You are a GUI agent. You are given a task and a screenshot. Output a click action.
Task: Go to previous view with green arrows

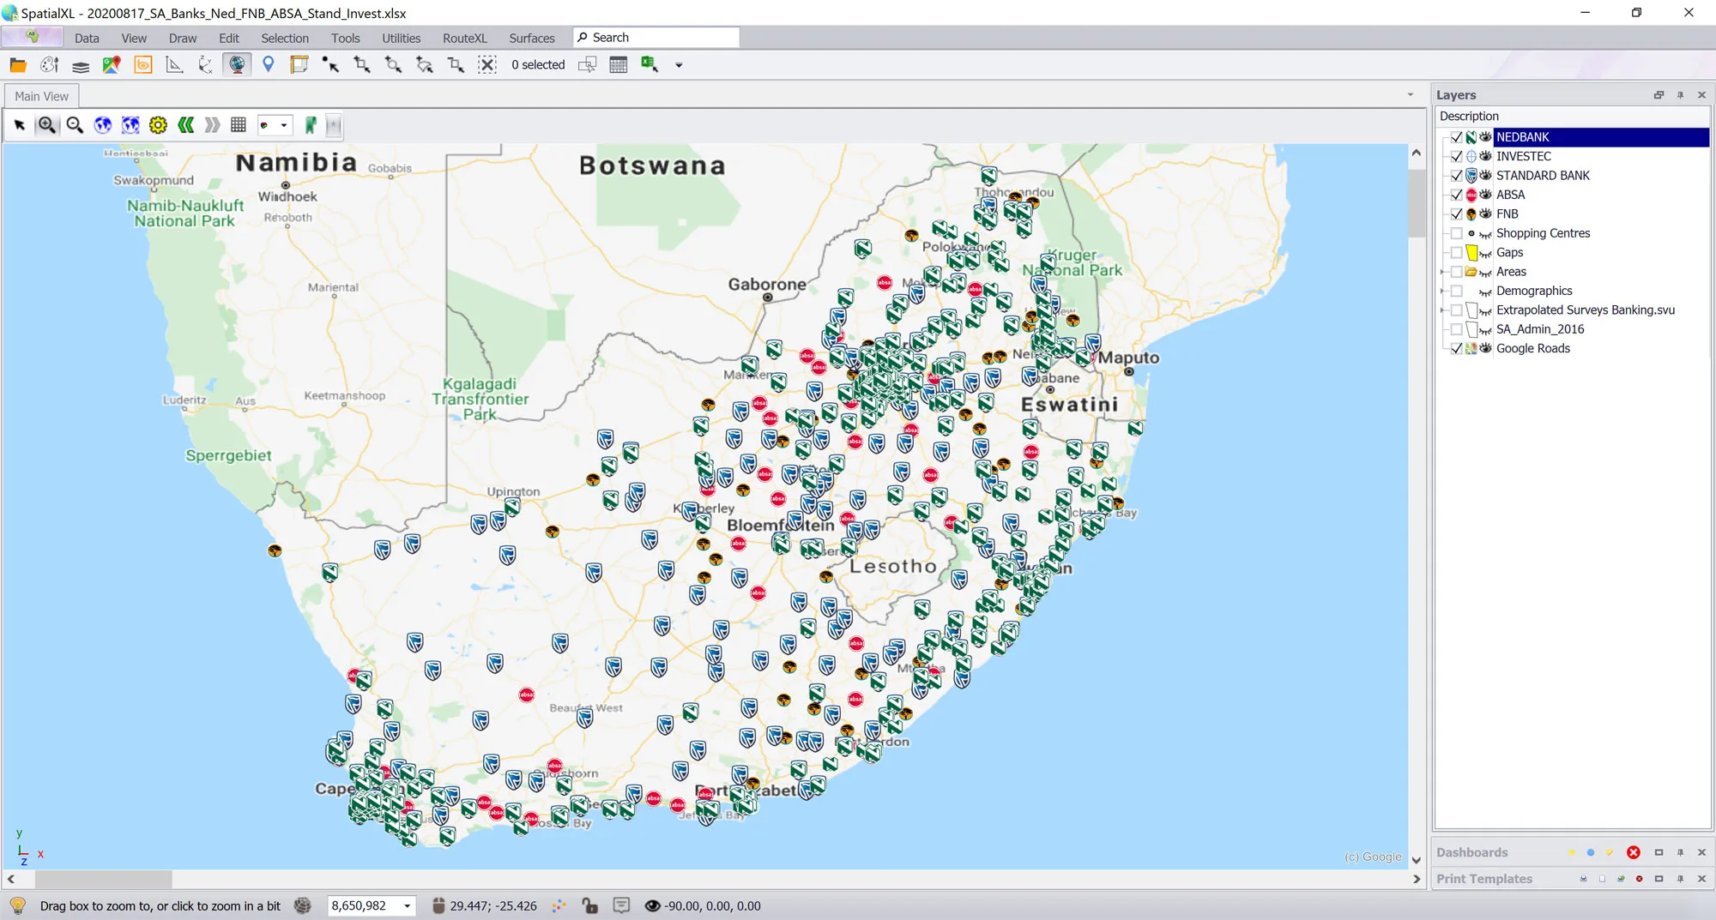click(x=185, y=125)
